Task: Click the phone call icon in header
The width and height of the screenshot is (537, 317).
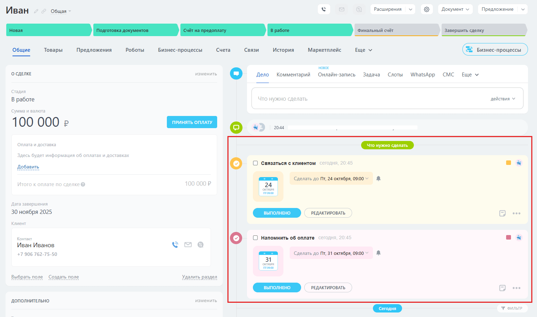Action: 324,9
